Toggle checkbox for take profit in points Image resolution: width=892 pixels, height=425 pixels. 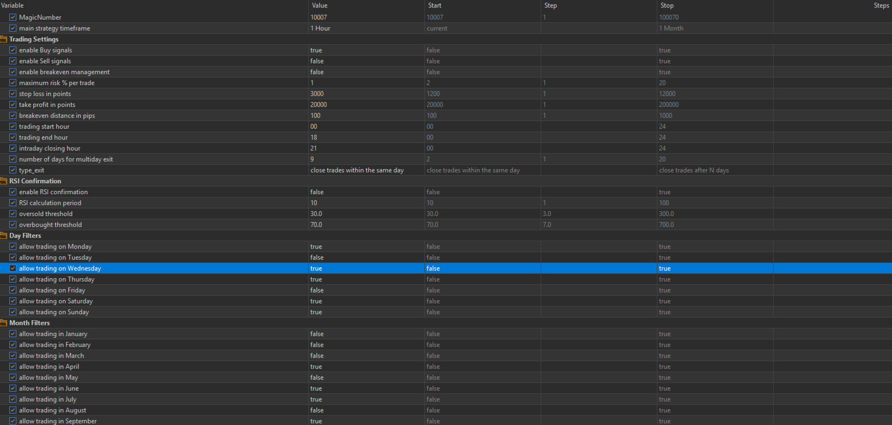point(13,105)
